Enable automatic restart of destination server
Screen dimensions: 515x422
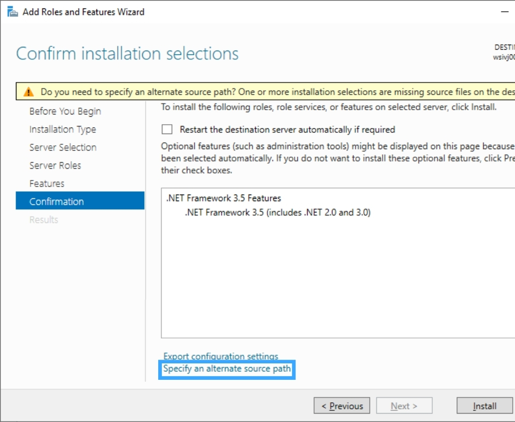(167, 129)
